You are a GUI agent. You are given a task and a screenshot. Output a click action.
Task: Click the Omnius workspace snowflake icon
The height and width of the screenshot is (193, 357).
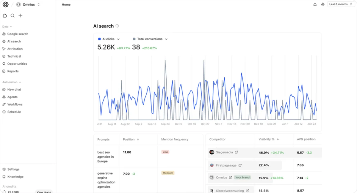[18, 4]
